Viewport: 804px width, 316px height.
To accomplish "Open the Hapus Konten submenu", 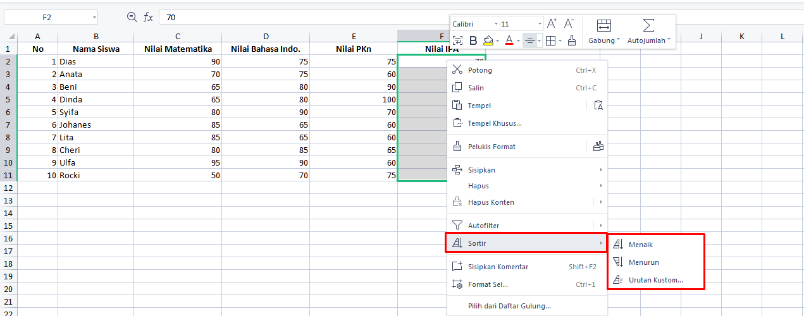I will pos(526,202).
